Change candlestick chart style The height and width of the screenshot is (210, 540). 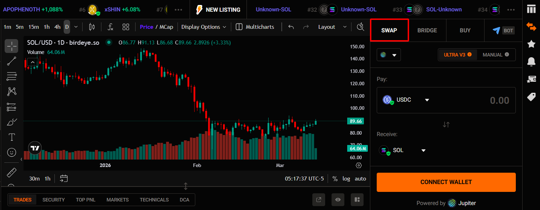point(92,27)
